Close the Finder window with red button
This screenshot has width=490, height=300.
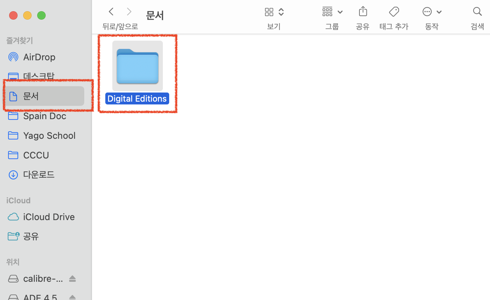13,15
